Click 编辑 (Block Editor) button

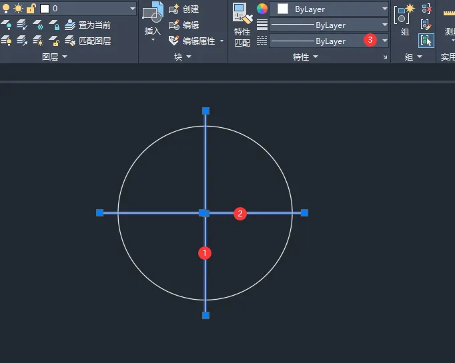[184, 25]
